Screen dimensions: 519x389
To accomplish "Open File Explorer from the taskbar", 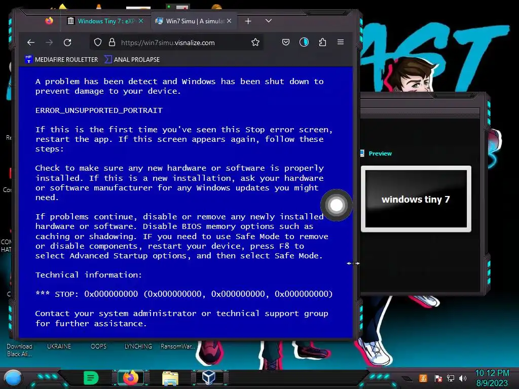I will [x=170, y=378].
